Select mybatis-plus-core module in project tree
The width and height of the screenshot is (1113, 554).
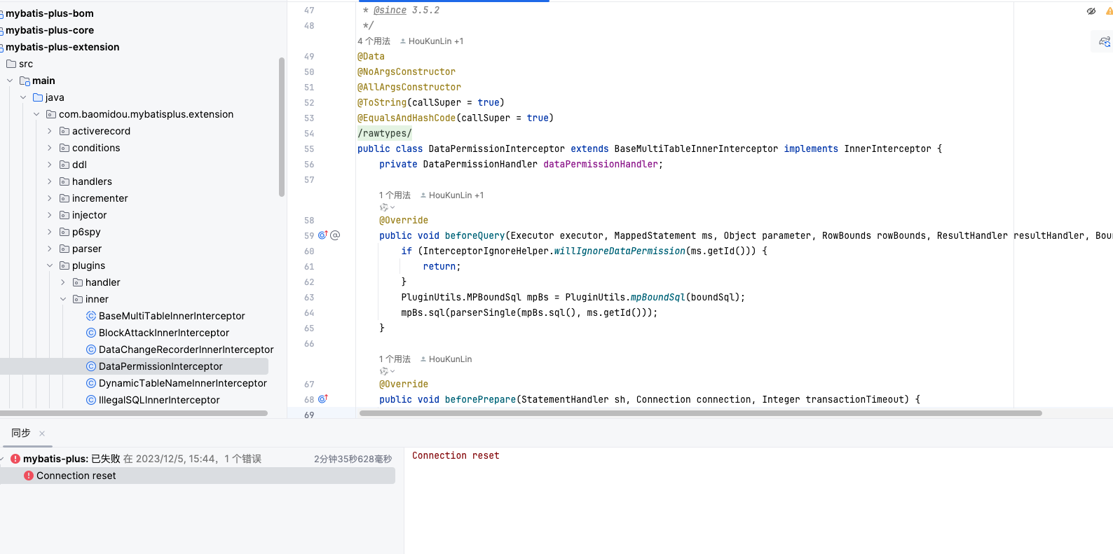pyautogui.click(x=50, y=30)
